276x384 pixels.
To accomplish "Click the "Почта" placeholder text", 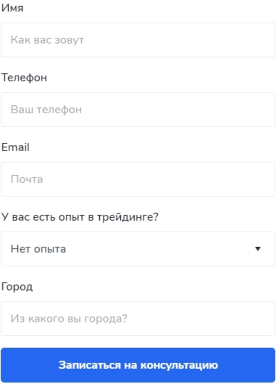I will pyautogui.click(x=27, y=180).
